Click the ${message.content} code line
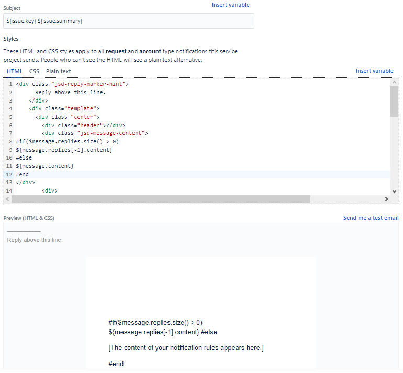Image resolution: width=403 pixels, height=373 pixels. [x=44, y=166]
